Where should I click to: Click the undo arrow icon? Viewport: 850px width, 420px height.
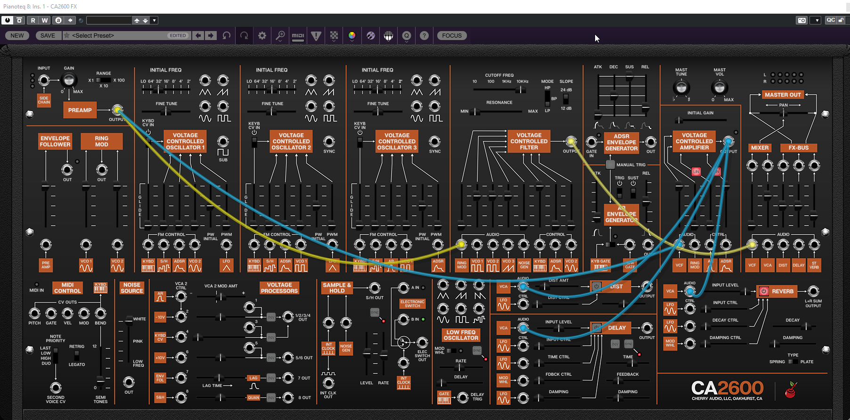[x=227, y=36]
